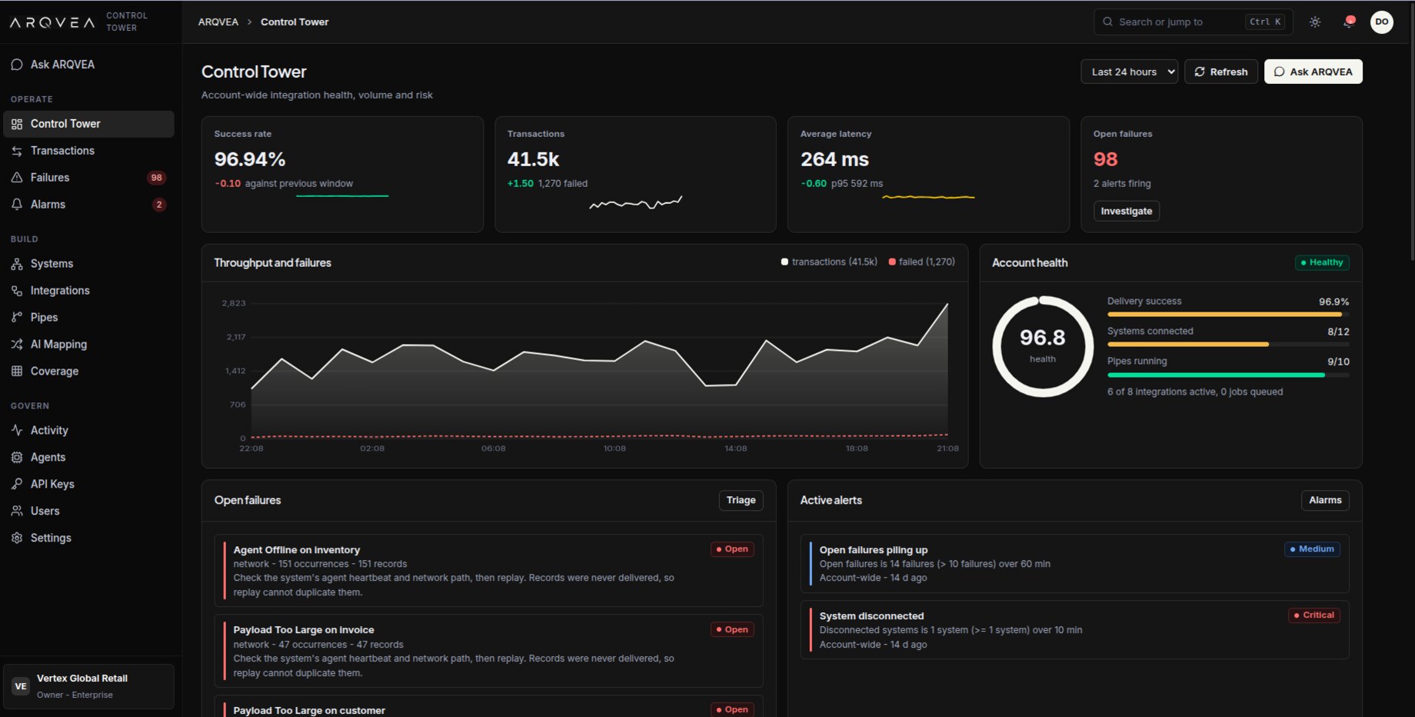Click the Triage button
The height and width of the screenshot is (717, 1415).
click(x=741, y=500)
